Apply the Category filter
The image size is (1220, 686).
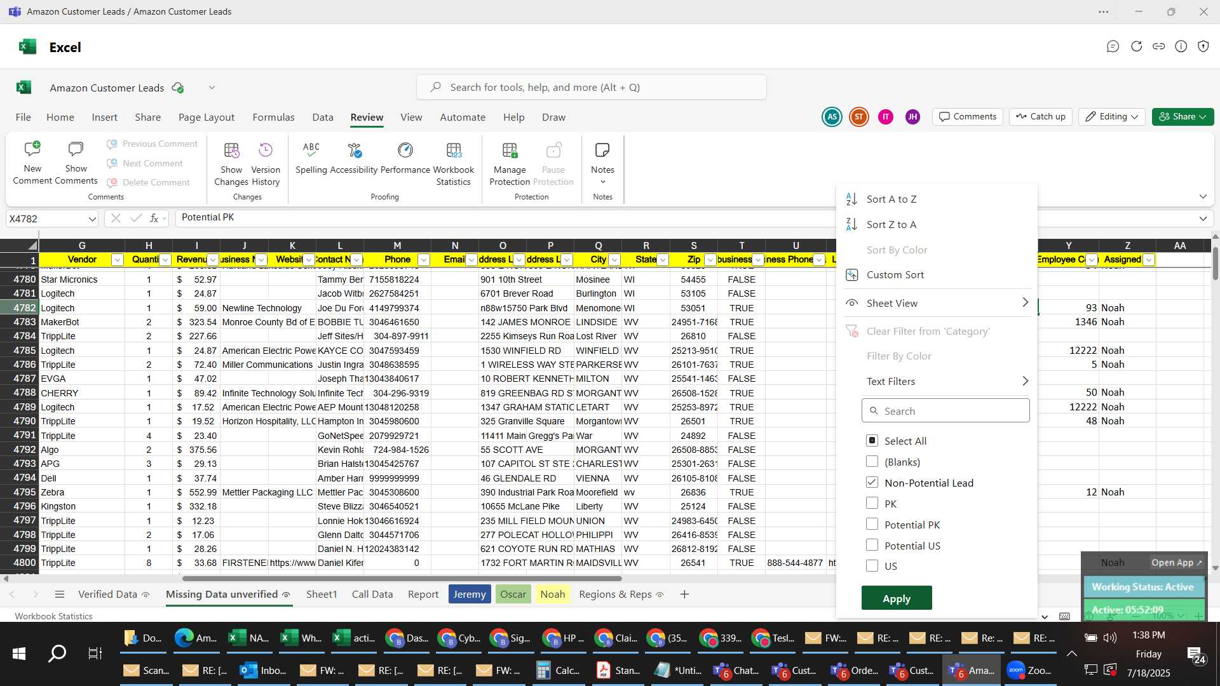click(897, 598)
